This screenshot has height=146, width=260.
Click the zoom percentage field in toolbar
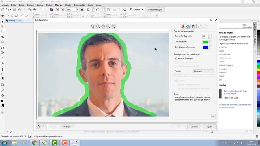71,10
